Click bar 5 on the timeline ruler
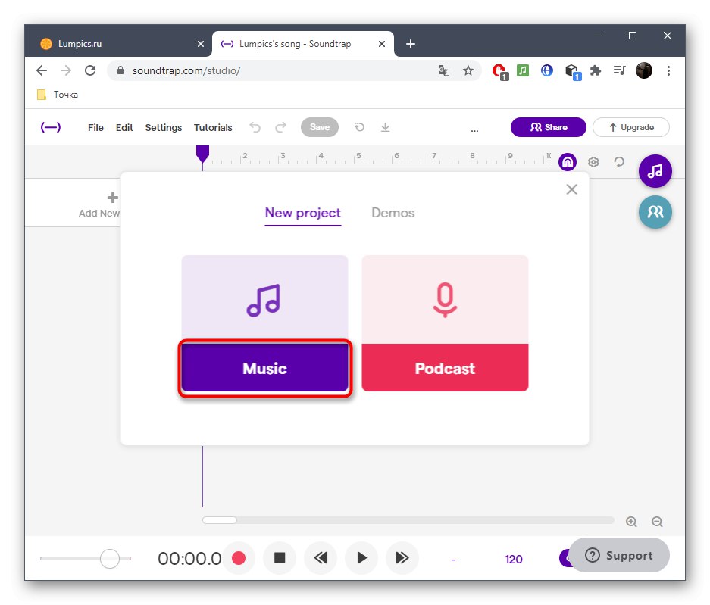 tap(358, 156)
